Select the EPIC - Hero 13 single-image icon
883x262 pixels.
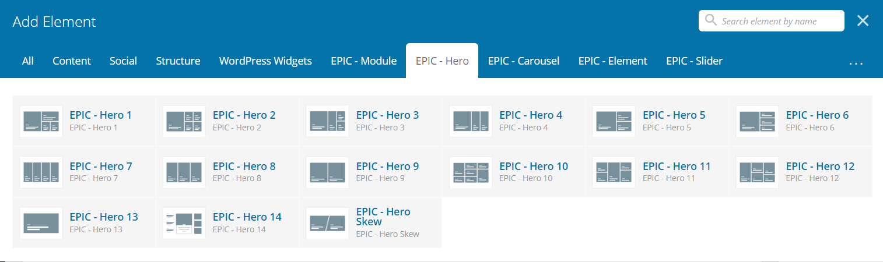point(41,223)
